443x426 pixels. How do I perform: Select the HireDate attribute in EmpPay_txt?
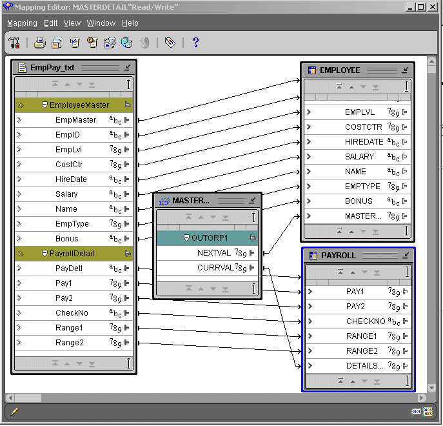71,179
